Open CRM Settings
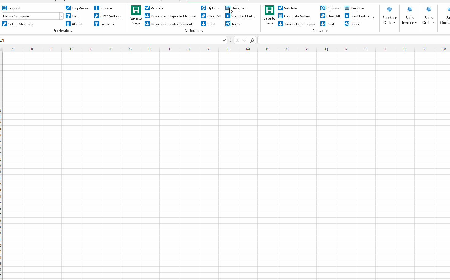The height and width of the screenshot is (280, 450). tap(108, 16)
